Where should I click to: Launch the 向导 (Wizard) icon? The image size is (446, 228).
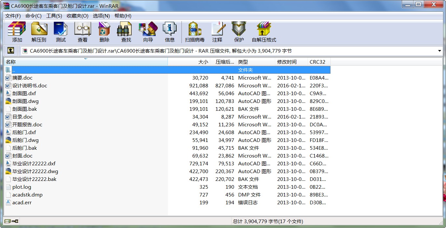148,32
